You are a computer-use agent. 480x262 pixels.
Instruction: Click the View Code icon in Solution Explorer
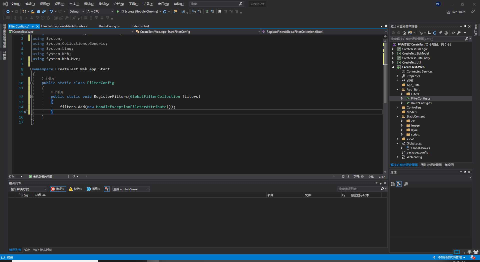pyautogui.click(x=453, y=33)
